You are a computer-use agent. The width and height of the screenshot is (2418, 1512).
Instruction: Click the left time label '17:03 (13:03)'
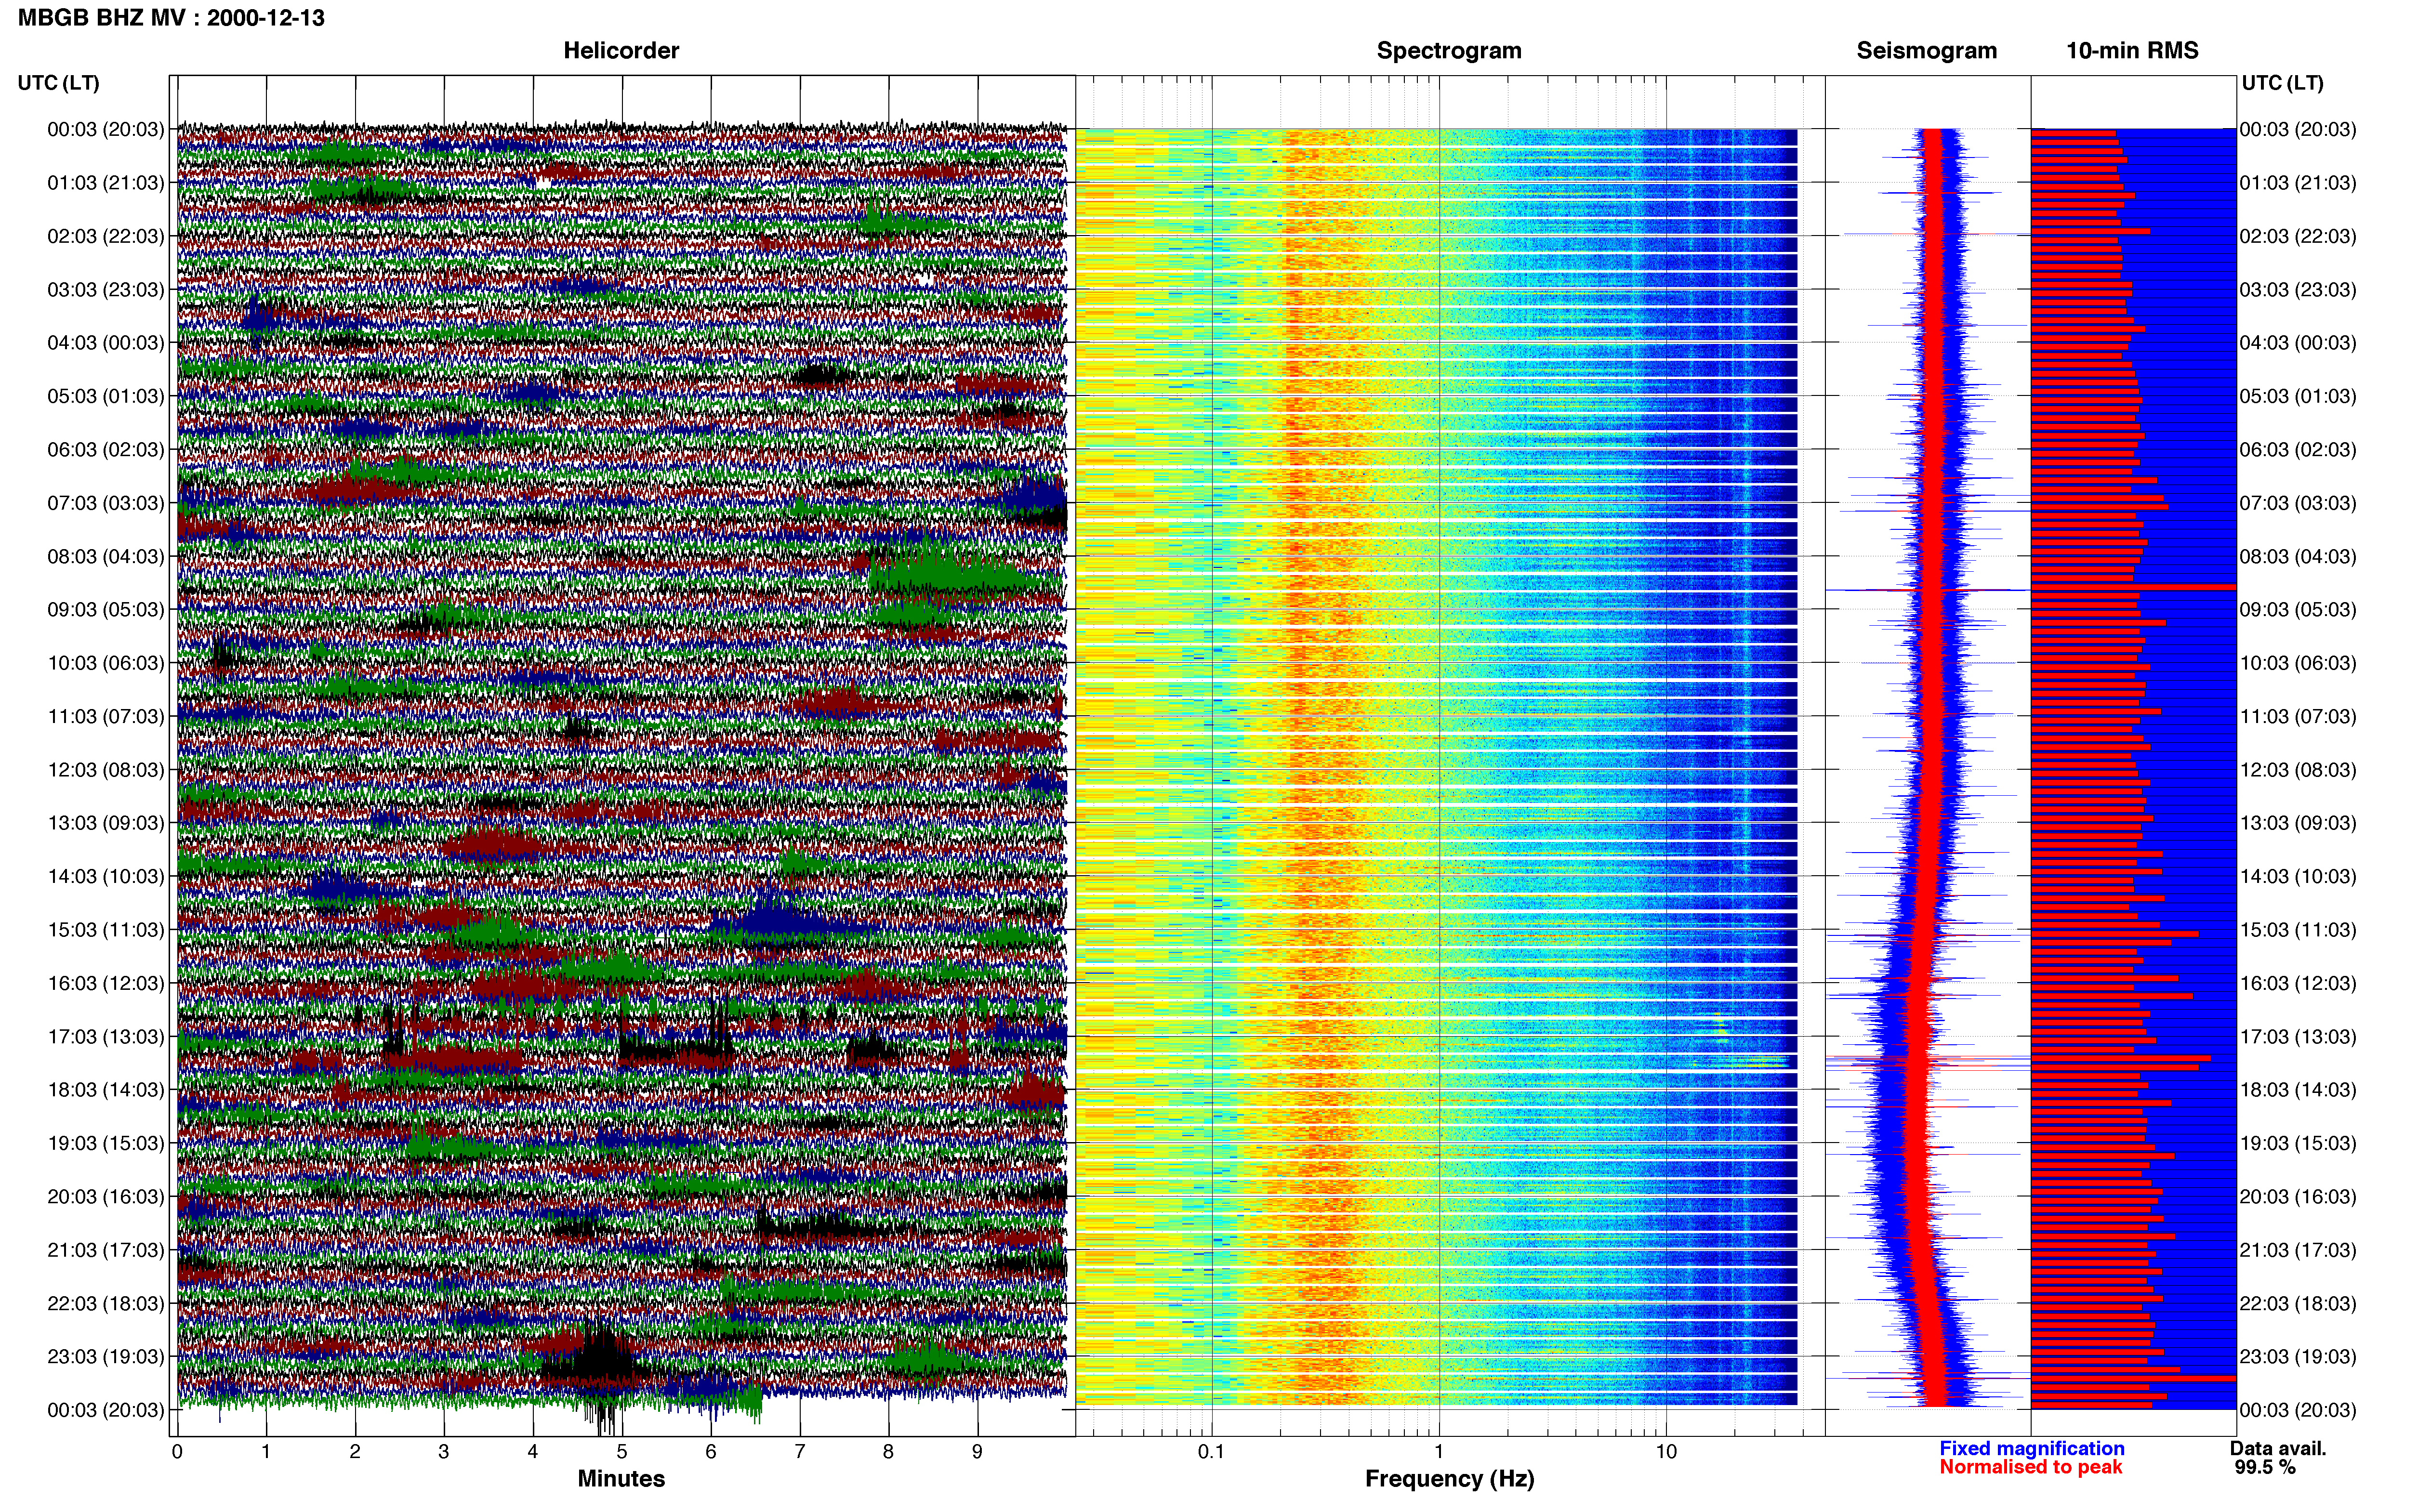pos(106,1037)
